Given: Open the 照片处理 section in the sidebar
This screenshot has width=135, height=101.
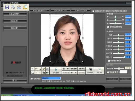Looking at the screenshot, I should tap(15, 21).
